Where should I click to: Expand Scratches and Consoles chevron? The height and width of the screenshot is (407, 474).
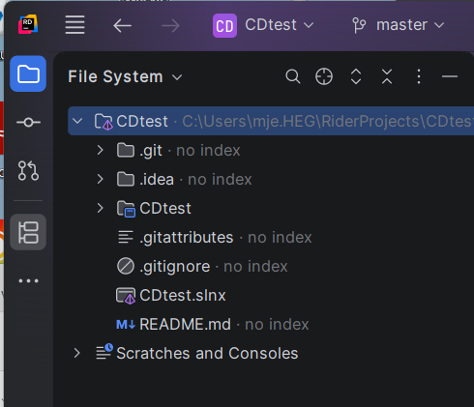76,353
